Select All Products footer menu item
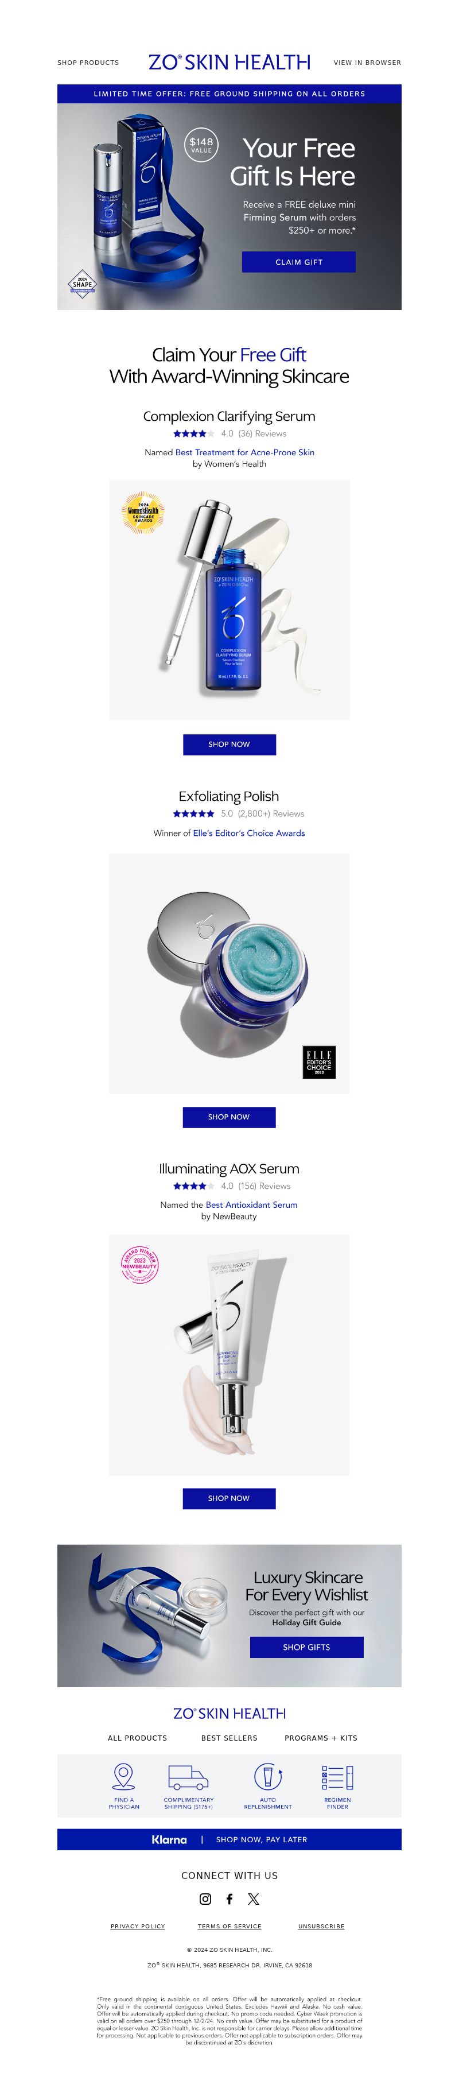459x2073 pixels. click(x=138, y=1737)
